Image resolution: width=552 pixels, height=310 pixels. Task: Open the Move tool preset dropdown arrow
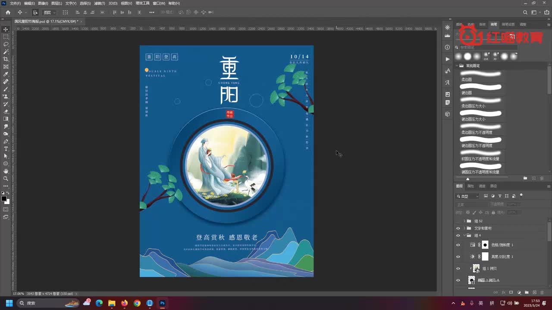click(26, 12)
